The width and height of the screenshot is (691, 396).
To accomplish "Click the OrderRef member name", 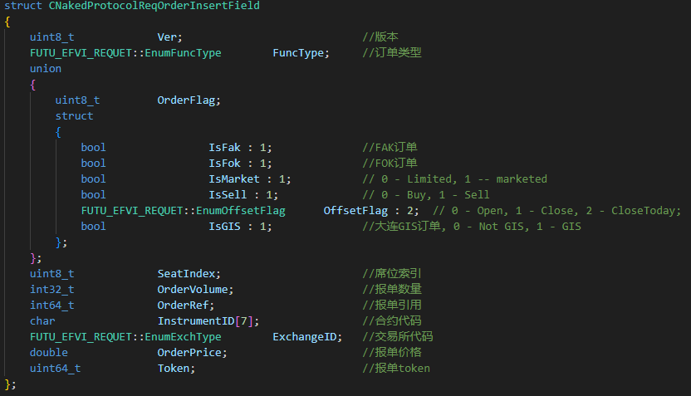I will (x=184, y=305).
